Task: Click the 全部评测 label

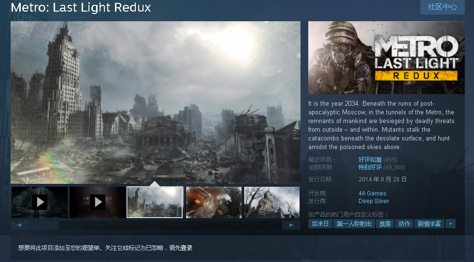Action: pyautogui.click(x=320, y=167)
